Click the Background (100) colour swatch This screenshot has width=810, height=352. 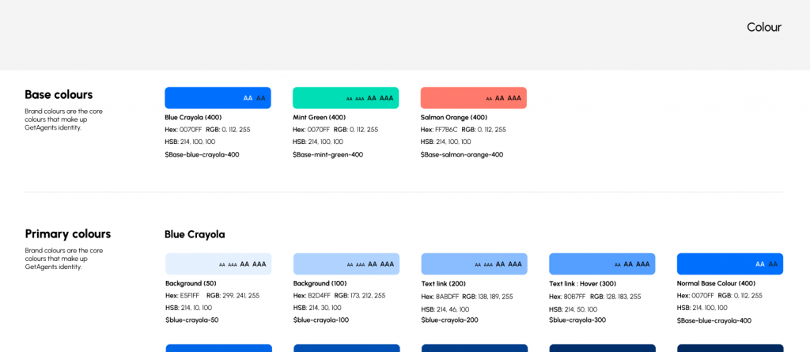click(346, 264)
